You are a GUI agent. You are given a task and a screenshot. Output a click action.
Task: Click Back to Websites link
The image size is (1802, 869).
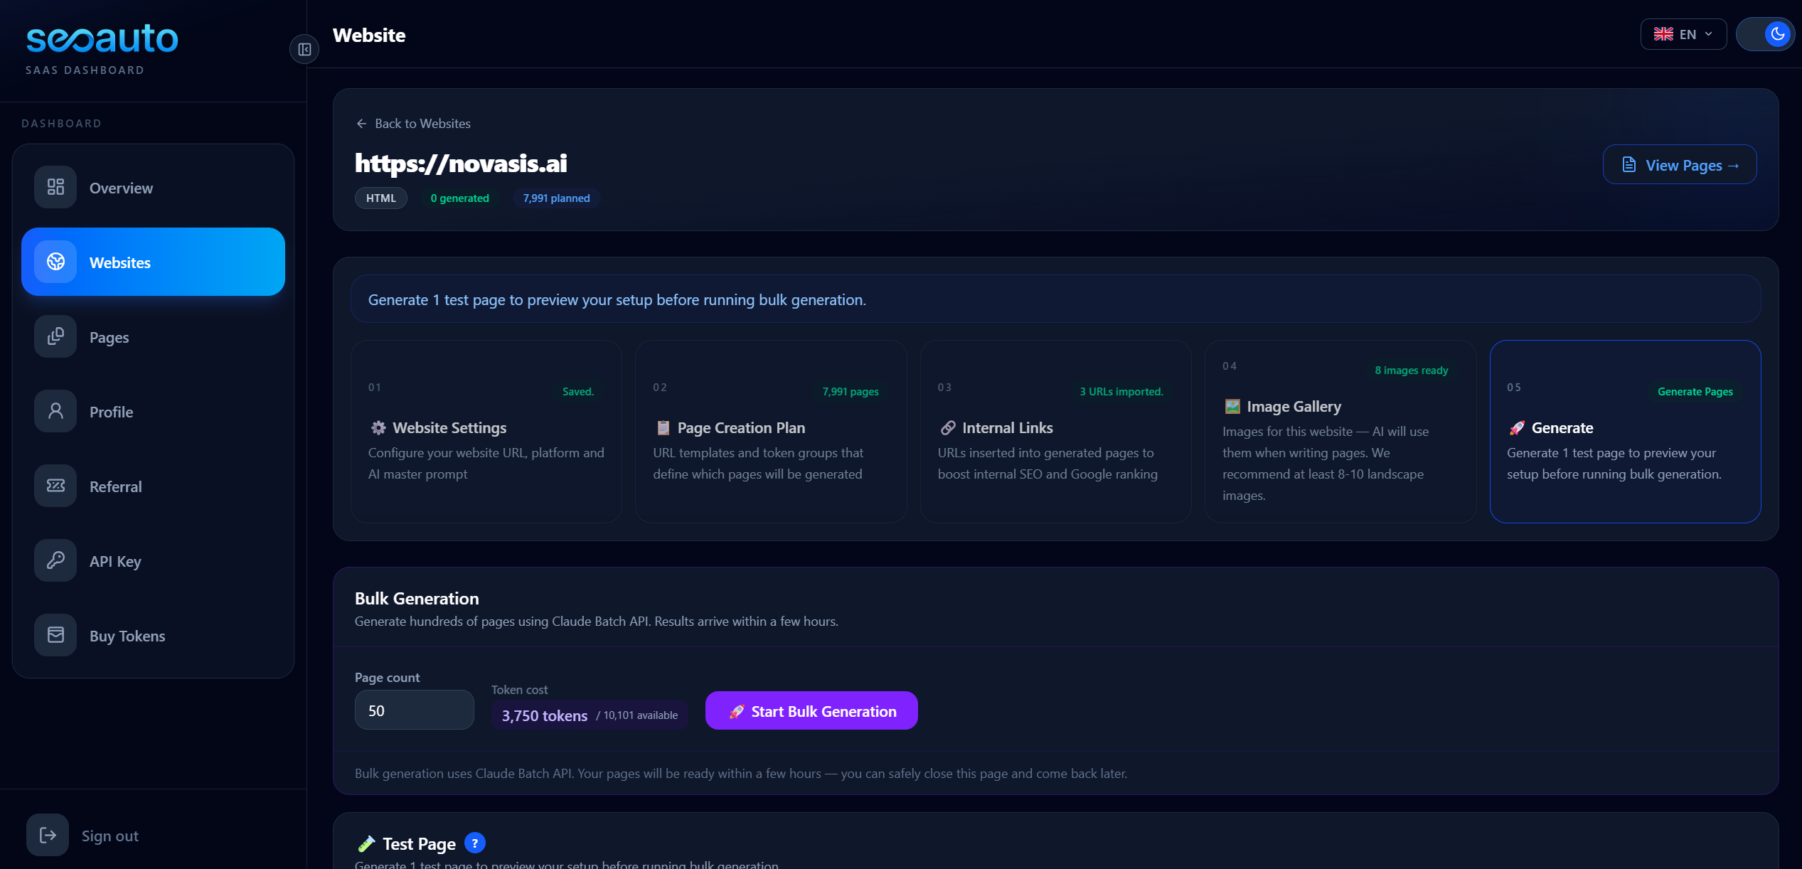(413, 124)
